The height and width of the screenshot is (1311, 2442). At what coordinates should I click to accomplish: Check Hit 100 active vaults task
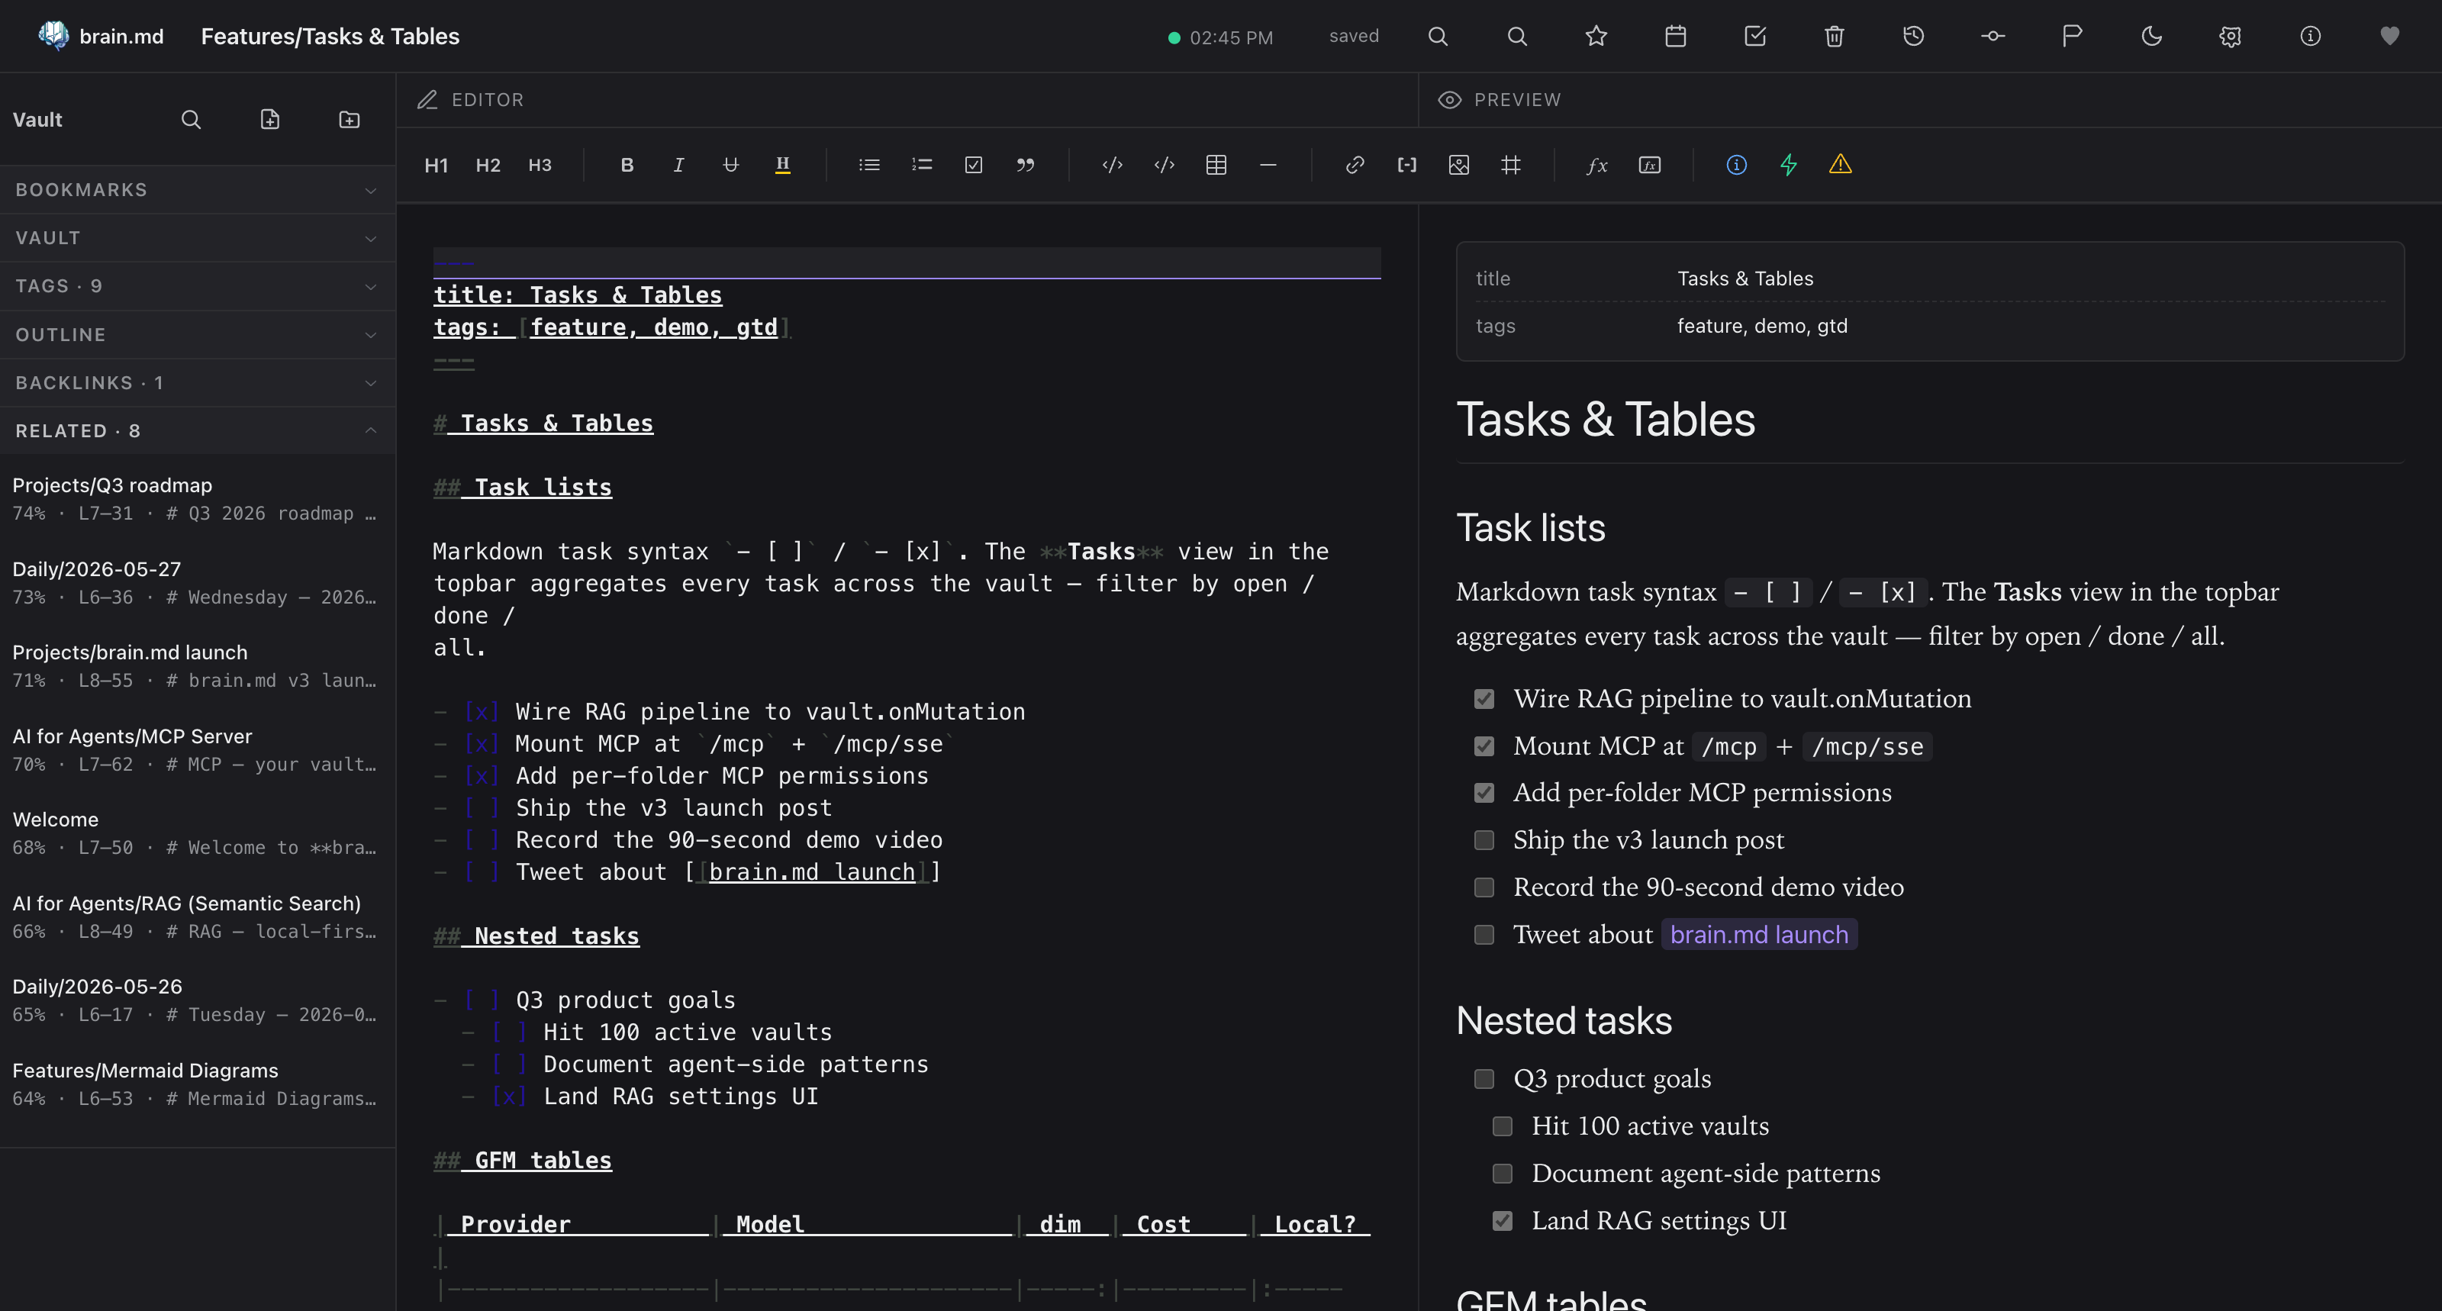tap(1503, 1126)
